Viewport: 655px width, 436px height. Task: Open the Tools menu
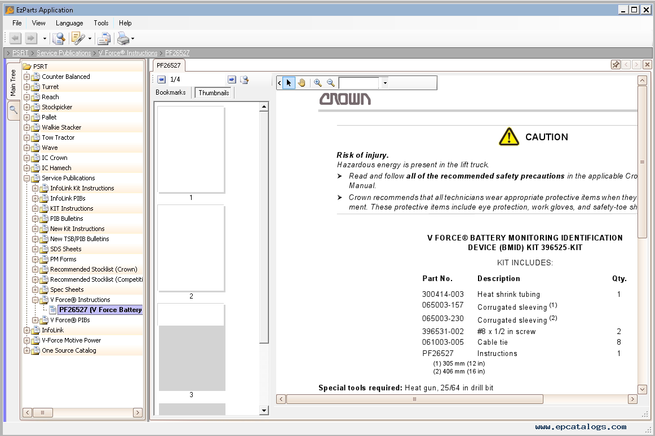(x=101, y=23)
